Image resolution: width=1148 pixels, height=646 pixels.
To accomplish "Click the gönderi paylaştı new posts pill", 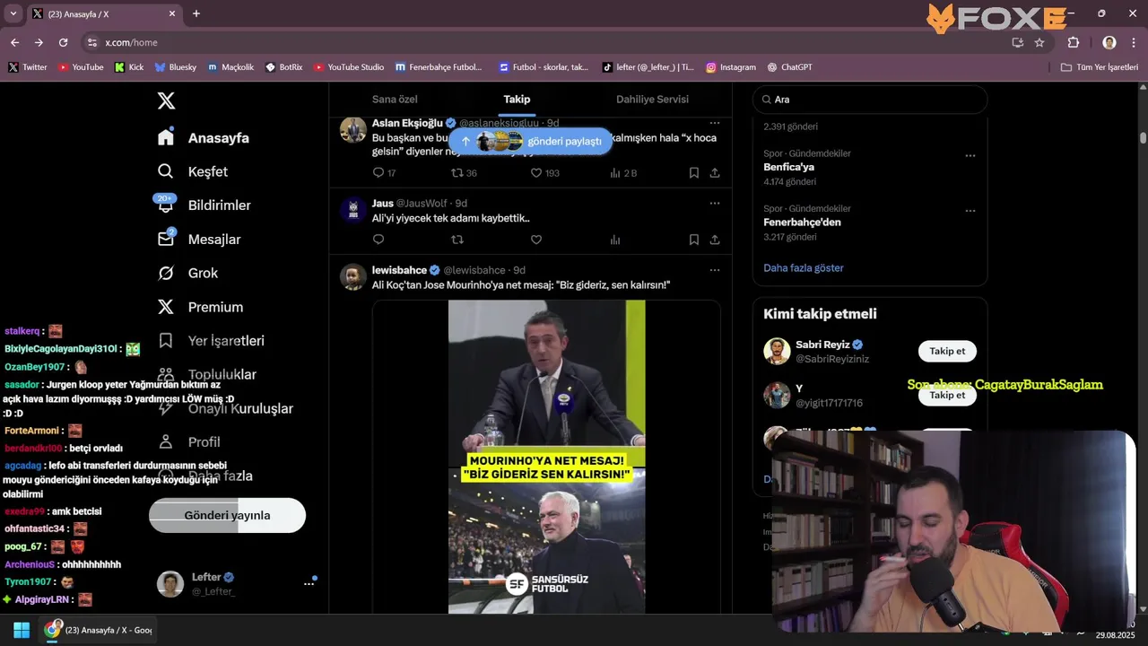I will click(x=531, y=141).
